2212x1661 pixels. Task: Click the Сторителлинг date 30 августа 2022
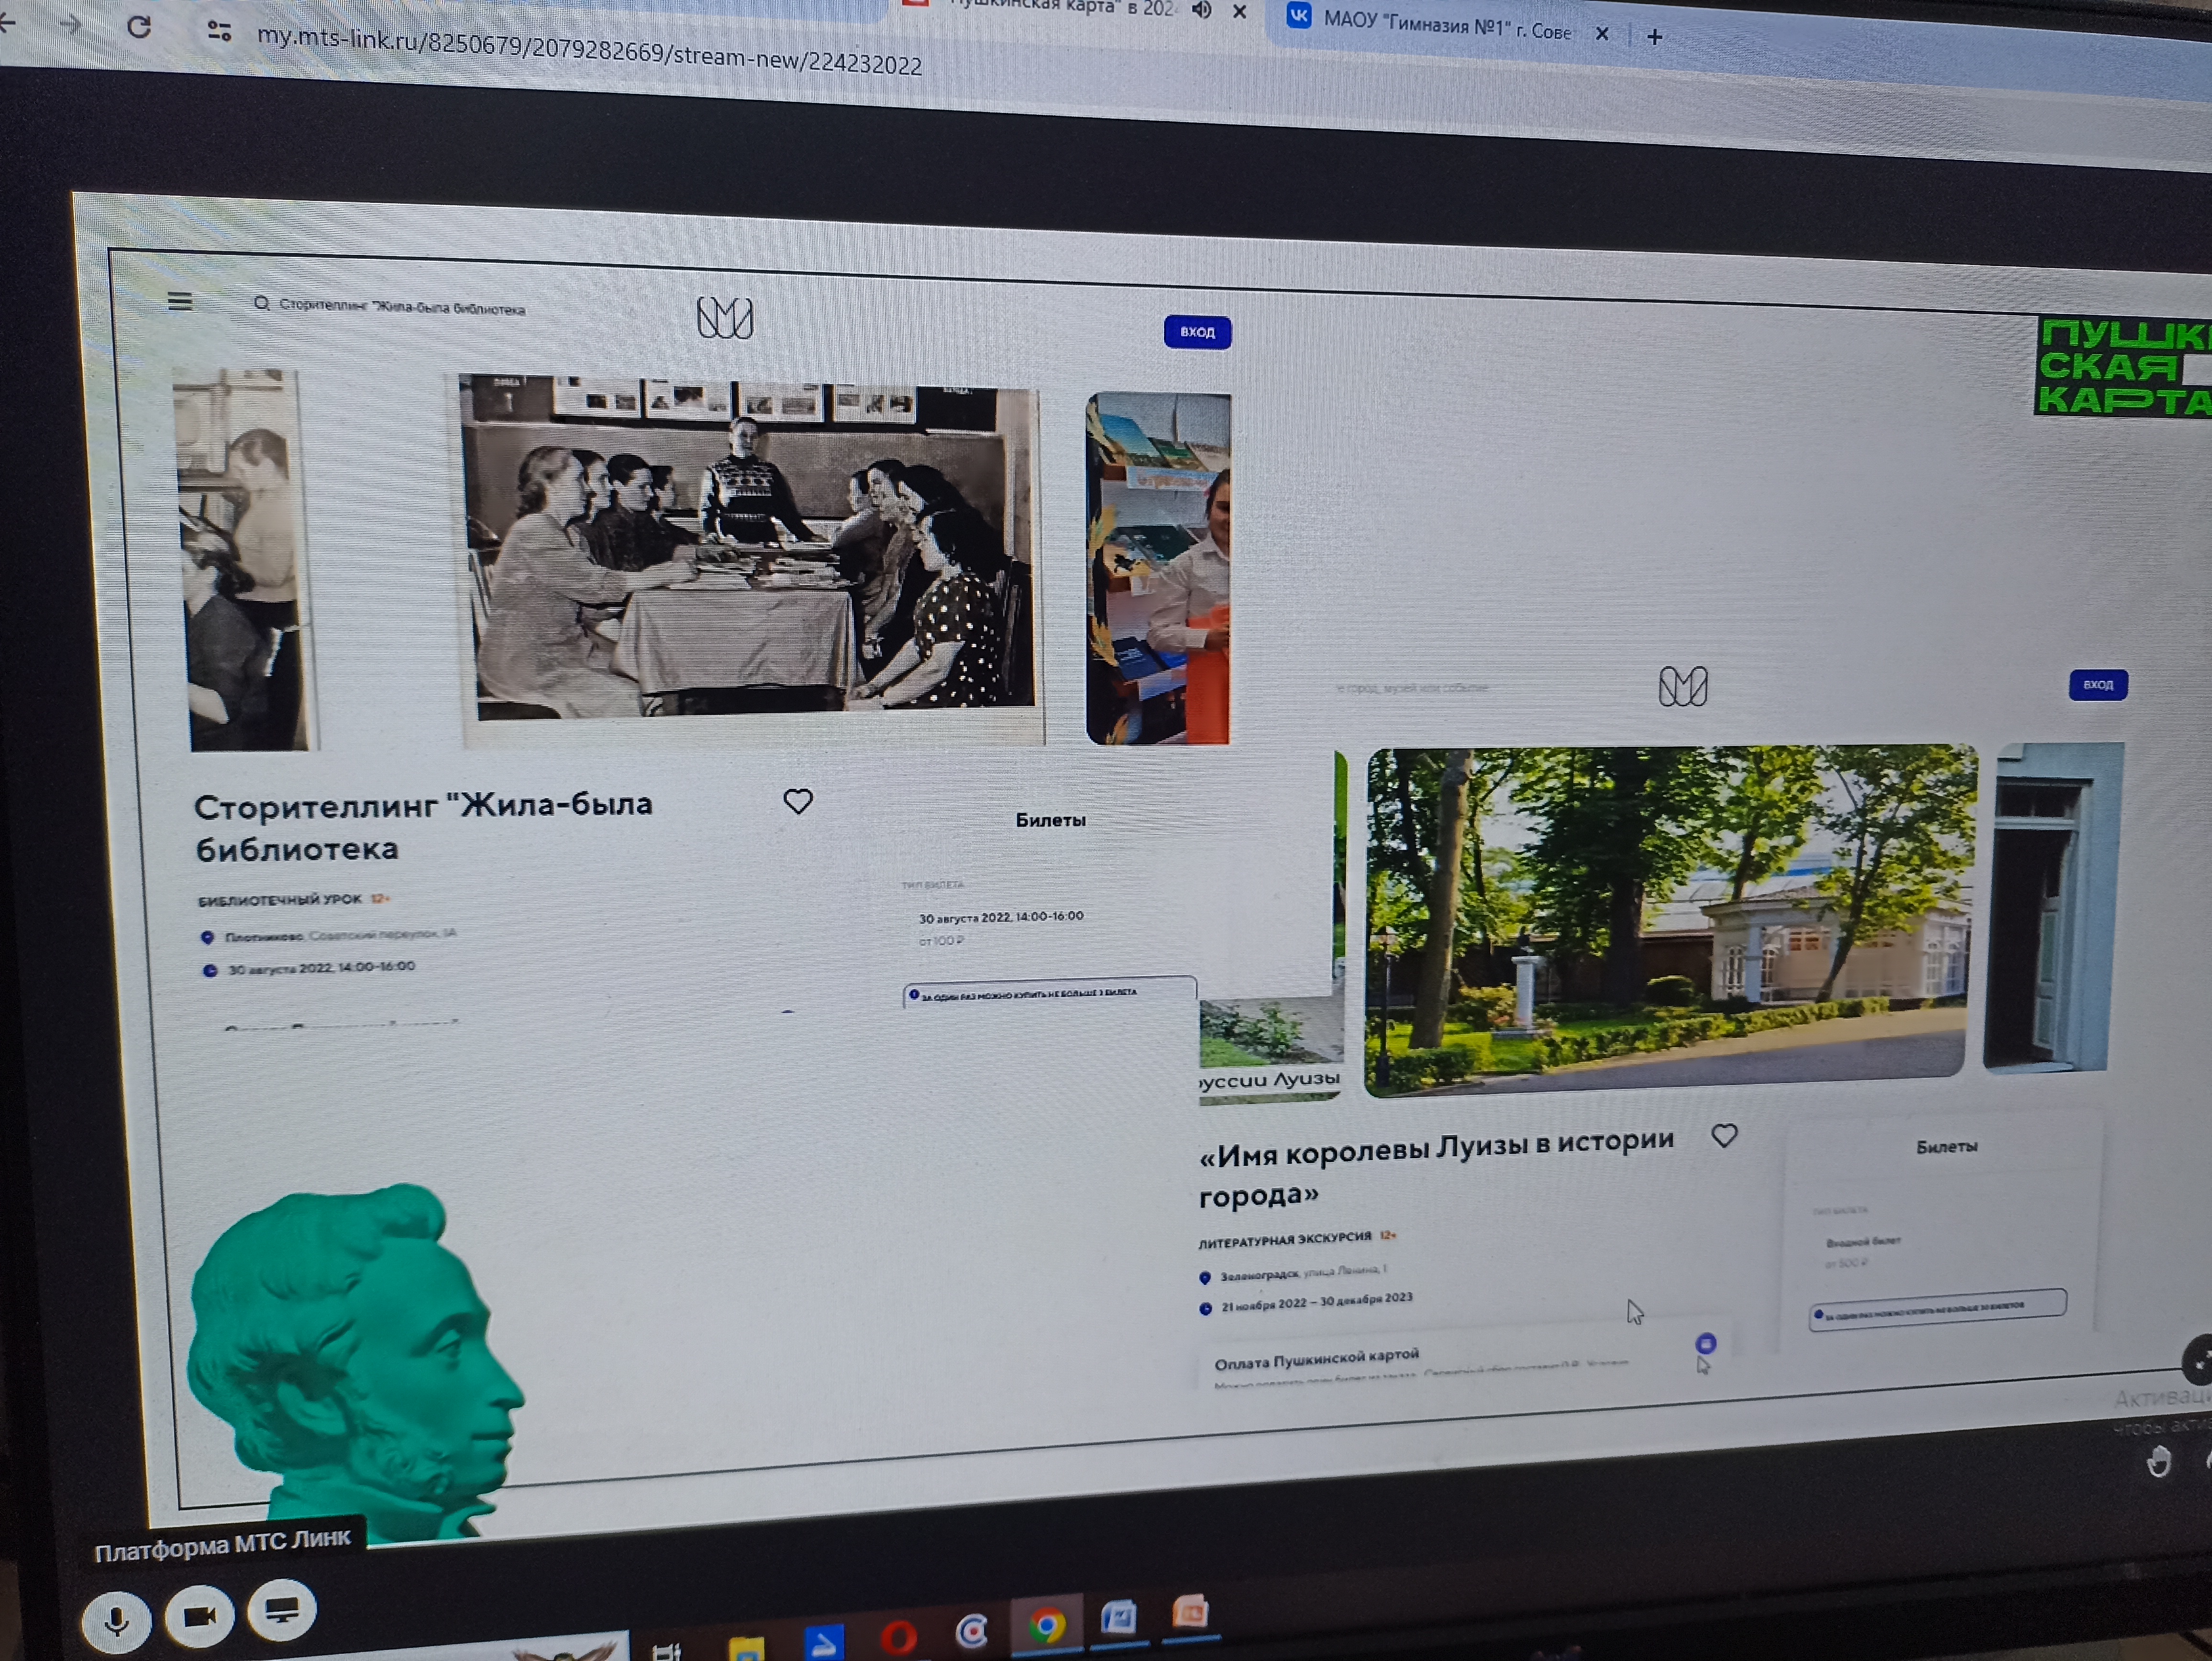(321, 967)
